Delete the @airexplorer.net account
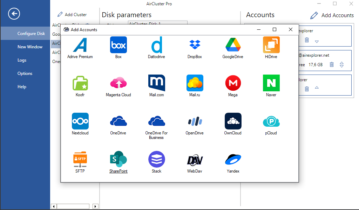 click(x=332, y=64)
